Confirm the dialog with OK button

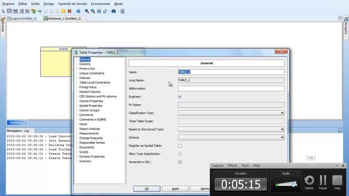(147, 189)
